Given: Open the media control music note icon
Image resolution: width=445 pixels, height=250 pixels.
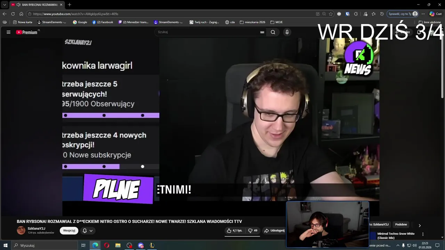Looking at the screenshot, I should (x=365, y=14).
